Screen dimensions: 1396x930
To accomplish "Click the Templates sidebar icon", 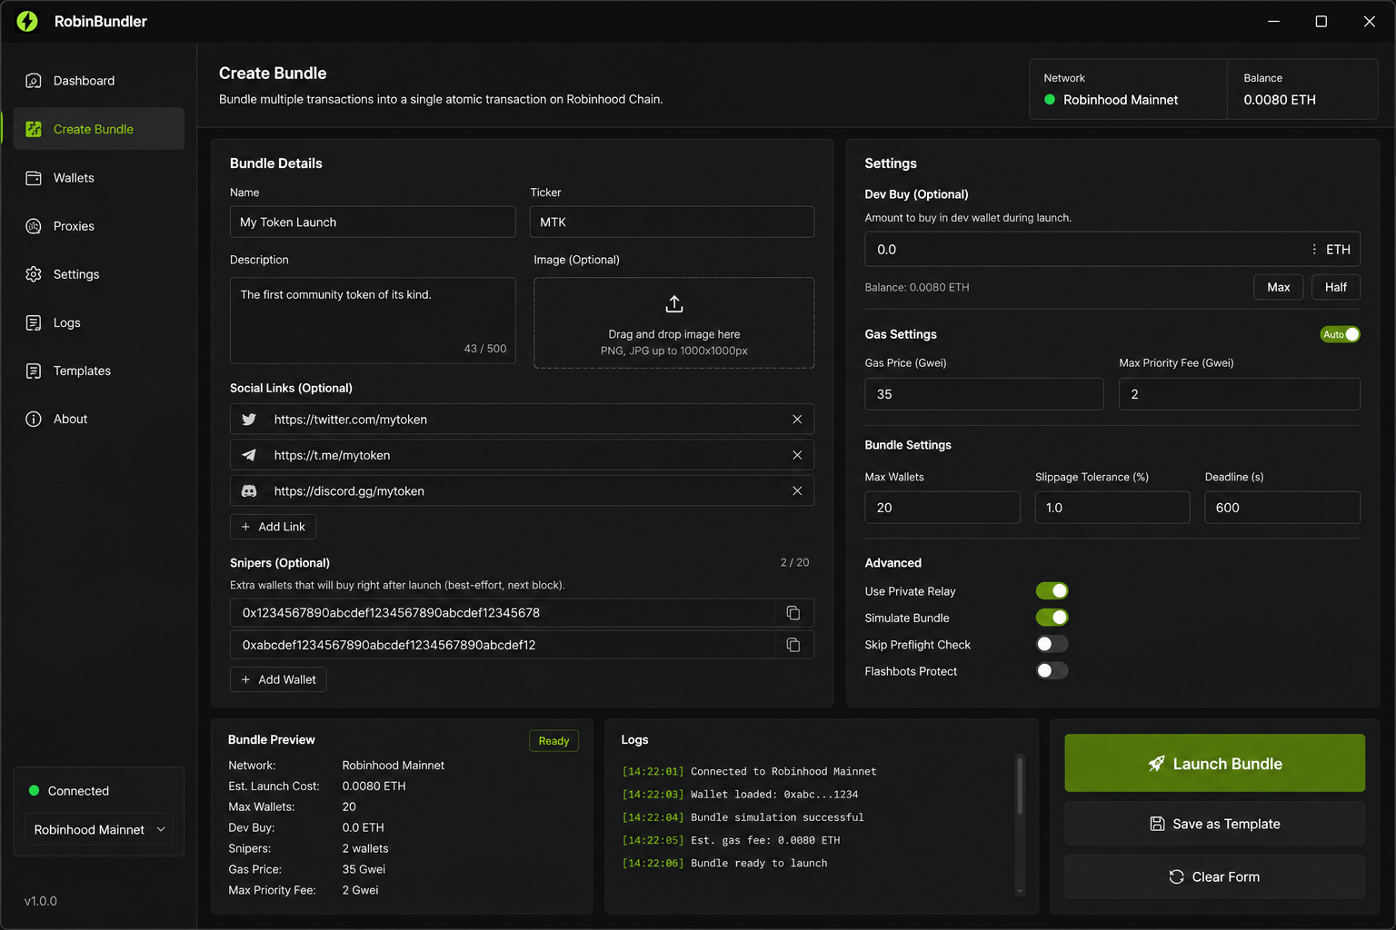I will click(34, 371).
